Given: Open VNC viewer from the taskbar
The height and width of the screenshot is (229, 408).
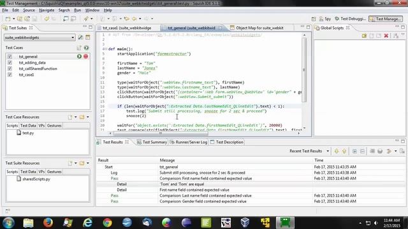Looking at the screenshot, I should pos(226,223).
